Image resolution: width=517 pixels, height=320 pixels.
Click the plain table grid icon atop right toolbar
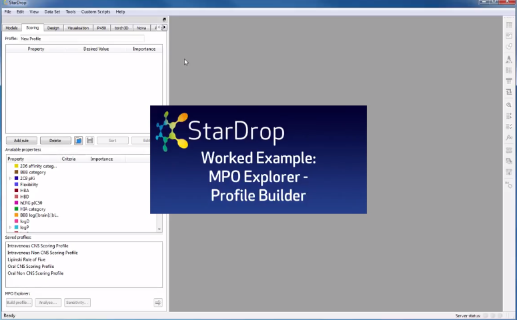click(509, 25)
